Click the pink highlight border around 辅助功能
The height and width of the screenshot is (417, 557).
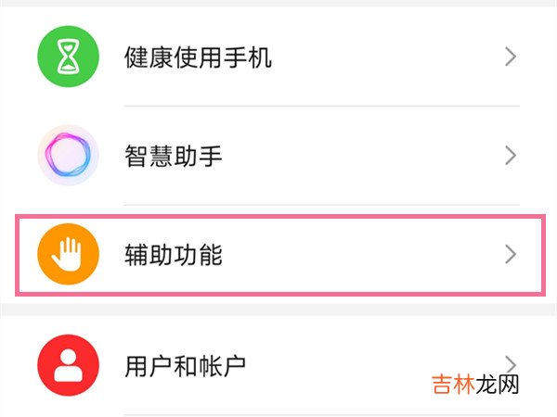pyautogui.click(x=278, y=217)
